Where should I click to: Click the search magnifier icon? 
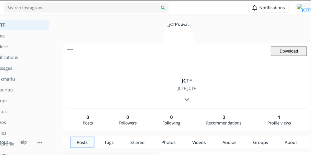tap(163, 8)
